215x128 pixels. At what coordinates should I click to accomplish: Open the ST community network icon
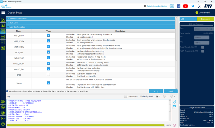pos(200,6)
